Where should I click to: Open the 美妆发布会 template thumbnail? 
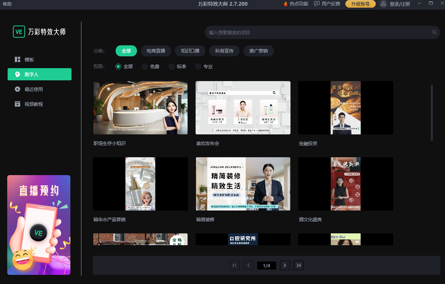(243, 108)
